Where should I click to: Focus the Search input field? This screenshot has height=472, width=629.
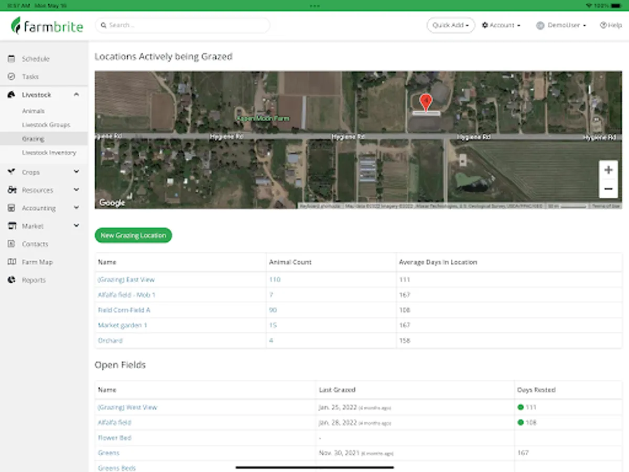(183, 25)
